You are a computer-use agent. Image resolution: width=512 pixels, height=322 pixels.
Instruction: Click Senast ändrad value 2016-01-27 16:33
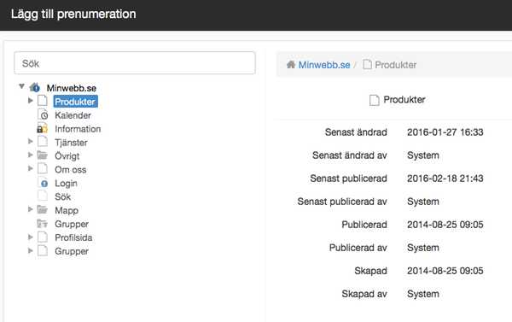pyautogui.click(x=445, y=132)
